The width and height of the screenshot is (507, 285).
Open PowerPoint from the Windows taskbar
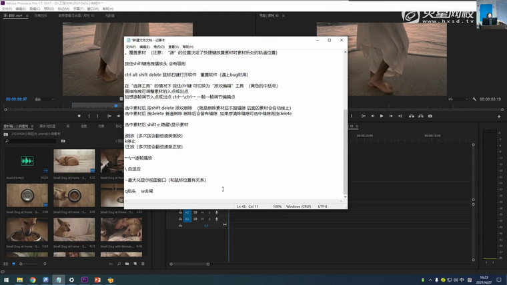click(97, 280)
